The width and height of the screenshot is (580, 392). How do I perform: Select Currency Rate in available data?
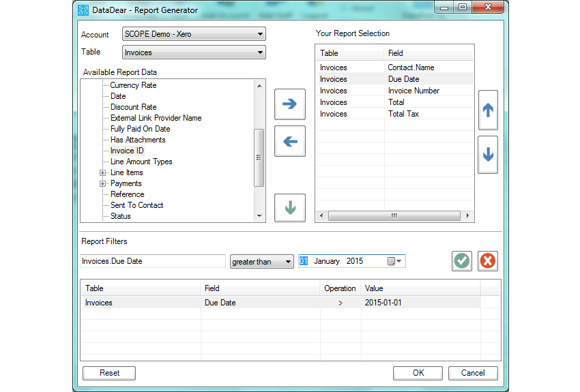tap(133, 85)
